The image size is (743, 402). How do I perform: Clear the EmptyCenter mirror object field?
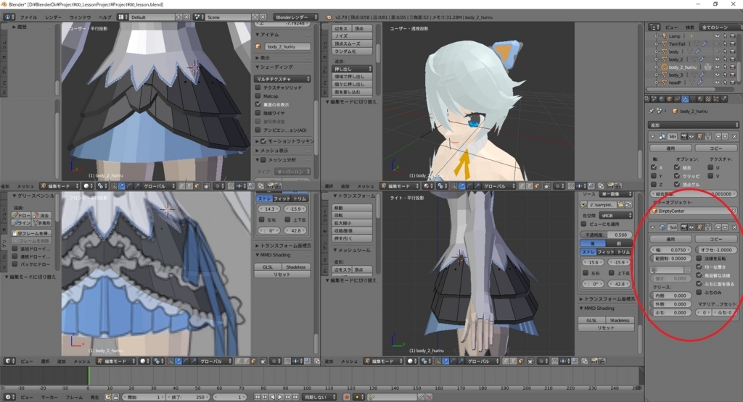pos(734,211)
